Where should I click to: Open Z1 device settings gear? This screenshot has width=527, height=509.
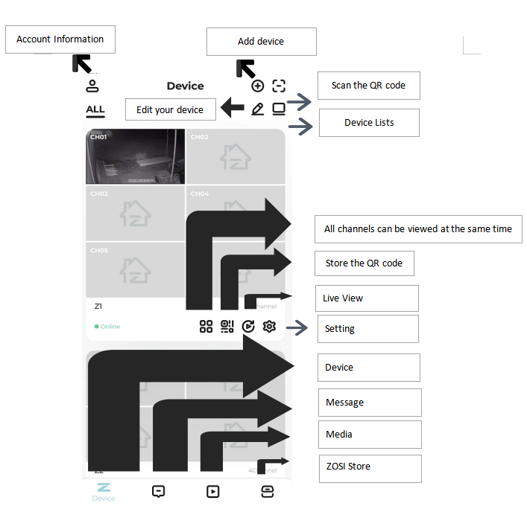[269, 326]
